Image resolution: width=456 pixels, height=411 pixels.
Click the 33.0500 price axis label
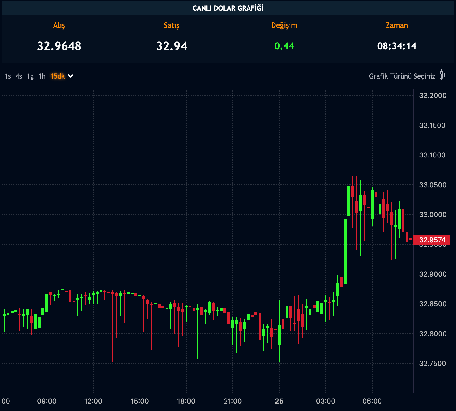coord(433,185)
